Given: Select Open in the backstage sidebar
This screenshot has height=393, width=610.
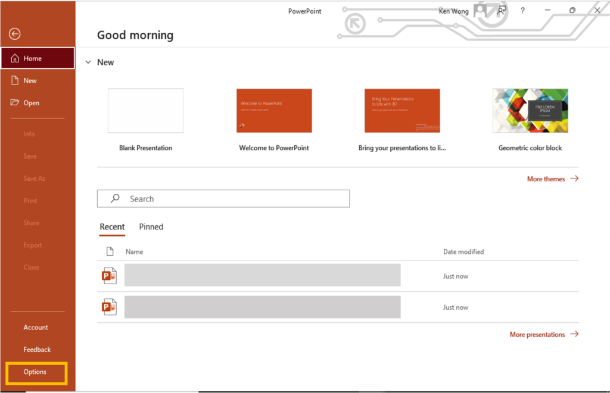Looking at the screenshot, I should pyautogui.click(x=38, y=102).
